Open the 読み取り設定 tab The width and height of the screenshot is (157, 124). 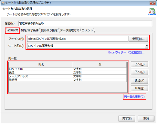(x=49, y=30)
